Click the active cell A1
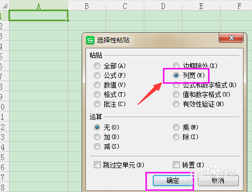This screenshot has width=252, height=192. pyautogui.click(x=38, y=15)
